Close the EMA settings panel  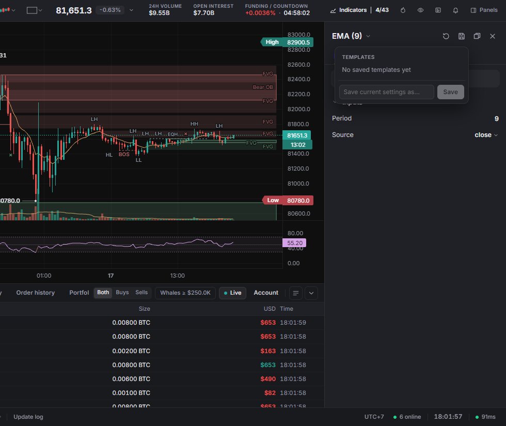click(493, 36)
